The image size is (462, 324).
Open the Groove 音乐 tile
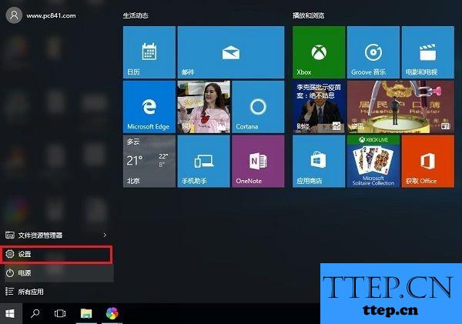coord(373,52)
